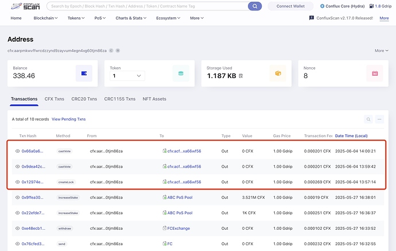The height and width of the screenshot is (251, 396).
Task: Toggle eye icon for txn 0xe48ecb1
Action: (x=17, y=228)
